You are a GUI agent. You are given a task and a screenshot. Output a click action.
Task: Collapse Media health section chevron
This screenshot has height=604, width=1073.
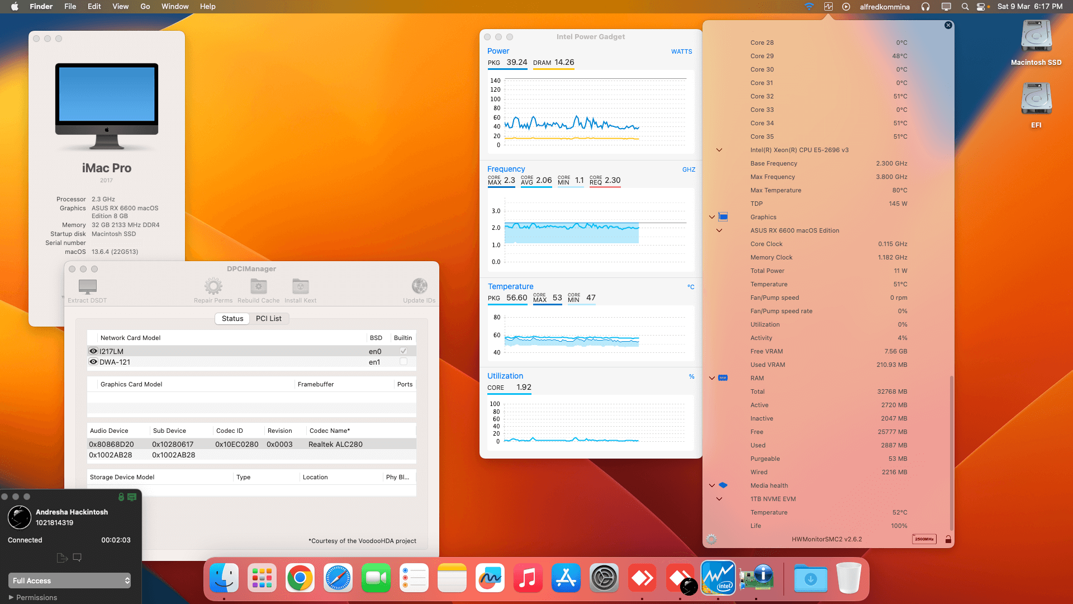pos(712,485)
